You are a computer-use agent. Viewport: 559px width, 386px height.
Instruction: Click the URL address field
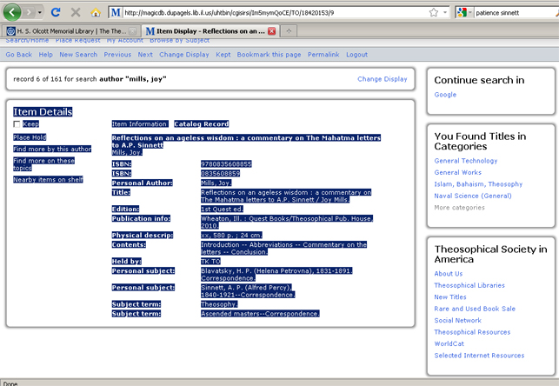275,13
